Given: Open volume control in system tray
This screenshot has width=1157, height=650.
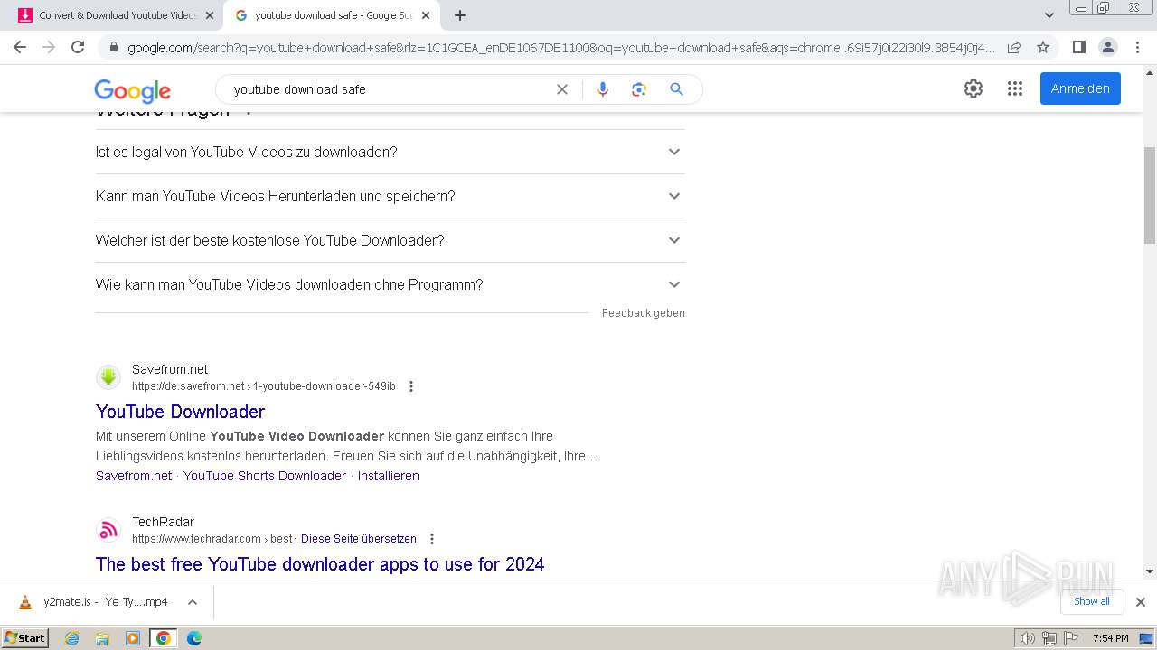Looking at the screenshot, I should click(1028, 638).
